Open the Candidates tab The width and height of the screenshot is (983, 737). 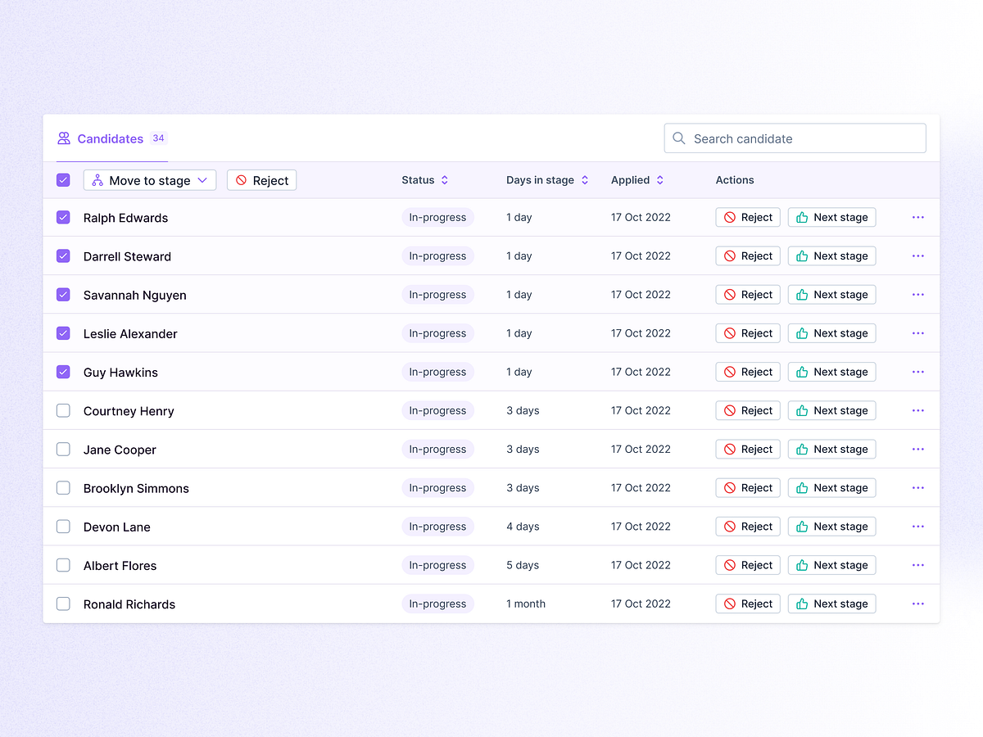pos(111,139)
